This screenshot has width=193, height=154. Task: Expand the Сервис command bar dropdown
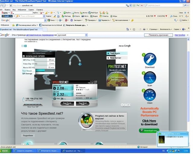tap(177, 29)
